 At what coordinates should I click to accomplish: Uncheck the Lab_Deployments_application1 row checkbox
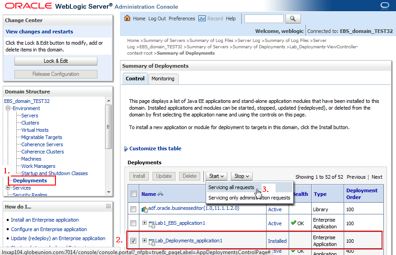[x=134, y=241]
